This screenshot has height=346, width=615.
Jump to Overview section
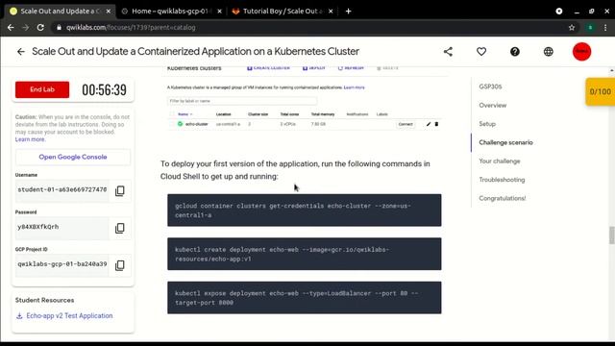(x=492, y=105)
